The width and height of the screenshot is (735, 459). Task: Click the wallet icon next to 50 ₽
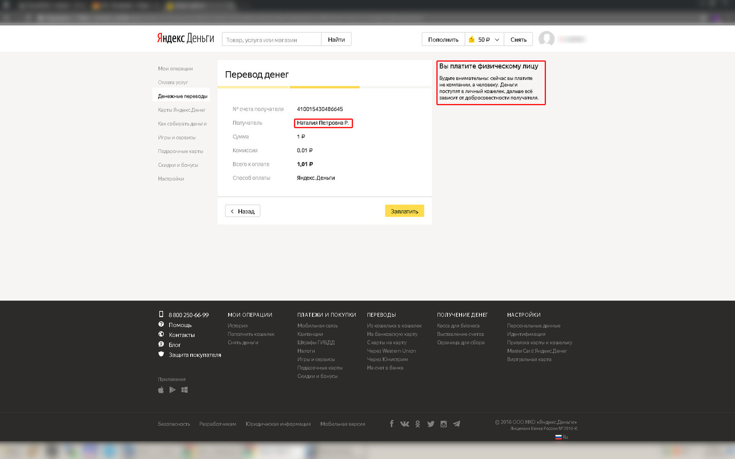pyautogui.click(x=471, y=39)
